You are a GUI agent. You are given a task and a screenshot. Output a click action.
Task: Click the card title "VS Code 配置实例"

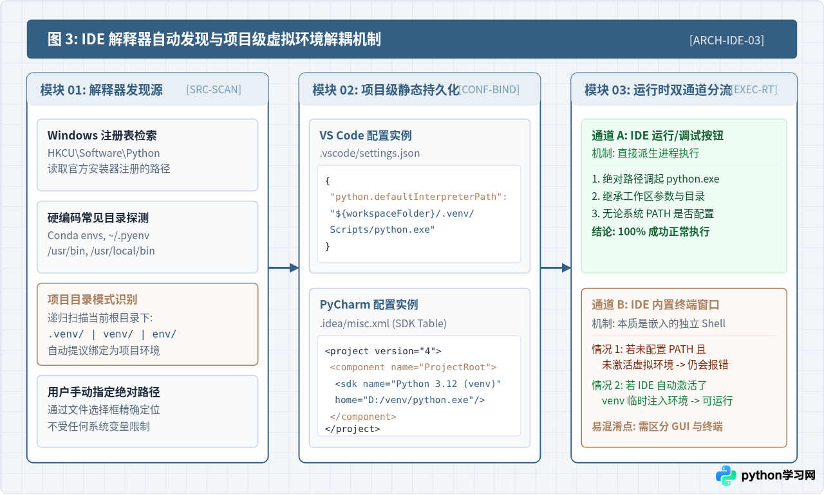point(366,136)
